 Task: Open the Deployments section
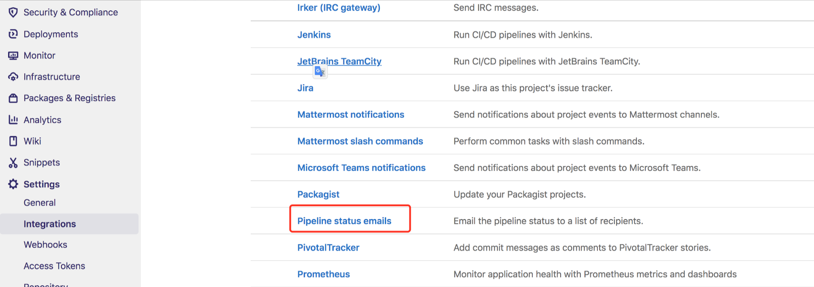point(51,34)
